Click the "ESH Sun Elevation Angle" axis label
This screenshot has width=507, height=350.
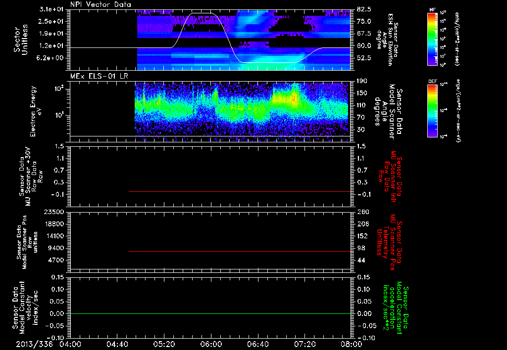click(x=388, y=40)
